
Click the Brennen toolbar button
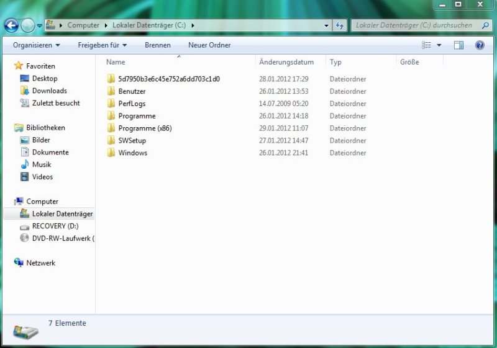(x=158, y=45)
